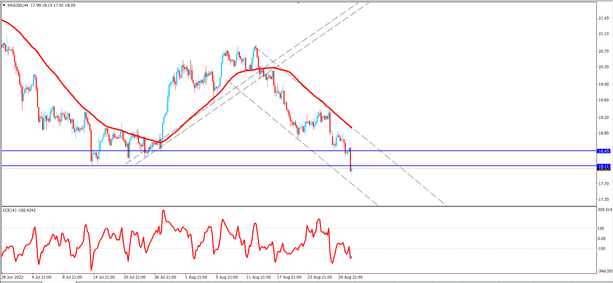Click the 23 Aug 21:00 time label
The height and width of the screenshot is (283, 613).
click(x=320, y=277)
